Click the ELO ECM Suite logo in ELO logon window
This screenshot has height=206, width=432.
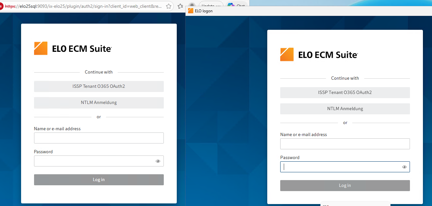319,55
